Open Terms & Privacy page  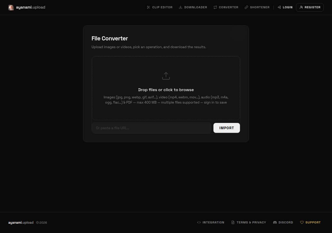[x=249, y=222]
